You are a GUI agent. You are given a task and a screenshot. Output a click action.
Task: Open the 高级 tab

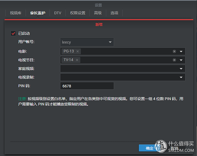point(98,13)
